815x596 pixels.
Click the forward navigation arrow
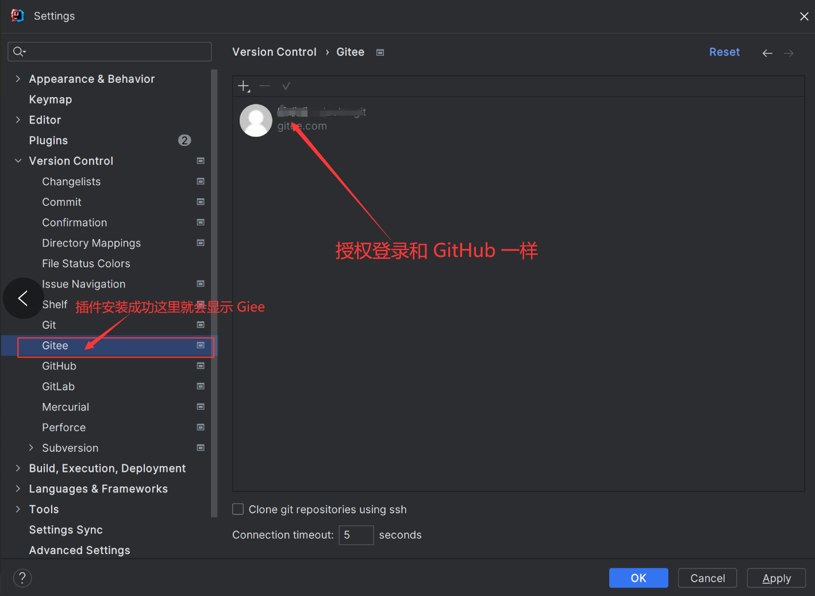coord(789,53)
